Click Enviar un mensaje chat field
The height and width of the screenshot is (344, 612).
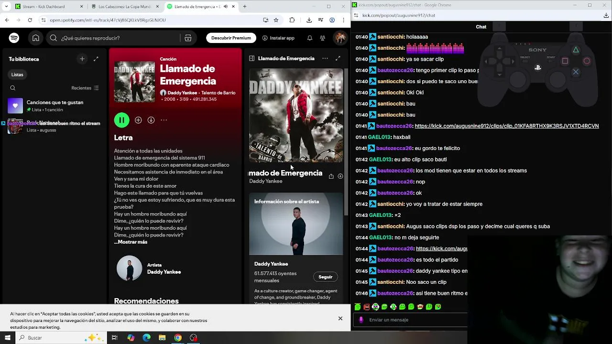tap(411, 320)
